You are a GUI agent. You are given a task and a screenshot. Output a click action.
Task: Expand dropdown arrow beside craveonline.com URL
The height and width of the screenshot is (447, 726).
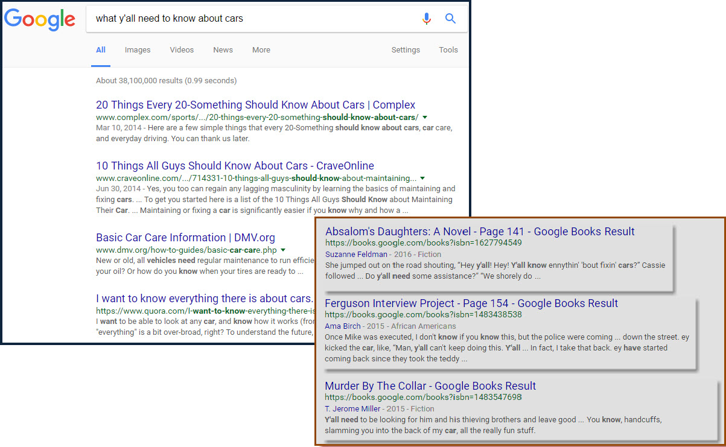click(422, 178)
